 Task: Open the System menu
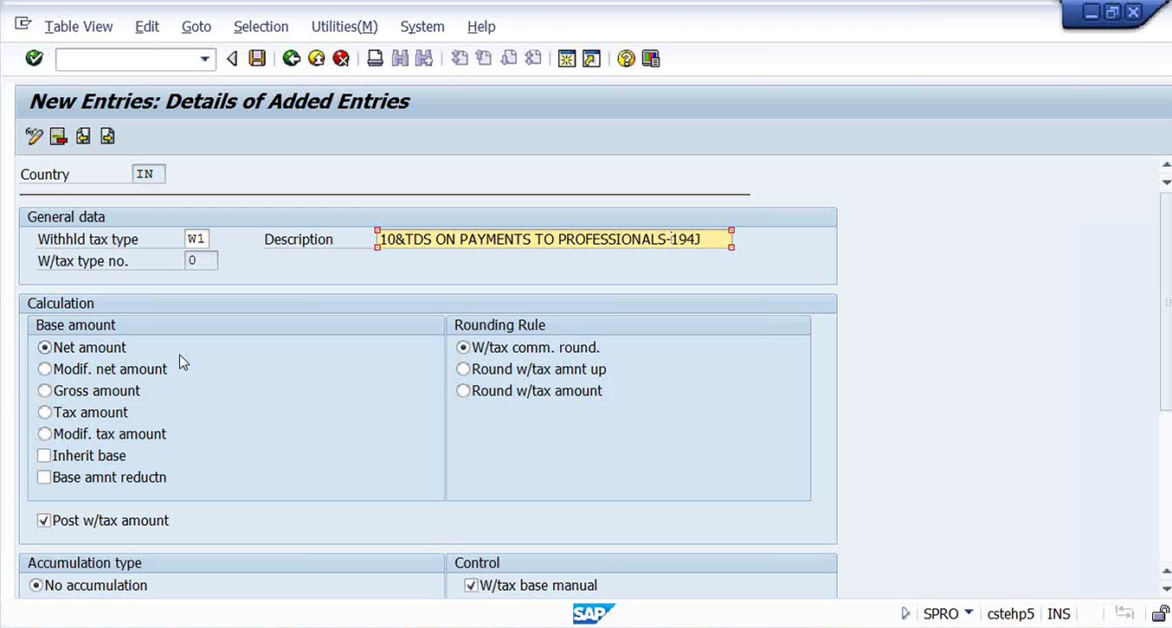[x=422, y=27]
